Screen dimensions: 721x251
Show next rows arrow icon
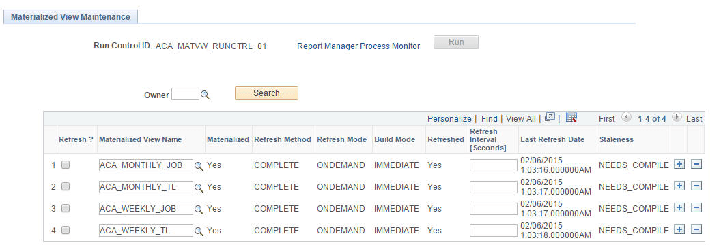[676, 117]
